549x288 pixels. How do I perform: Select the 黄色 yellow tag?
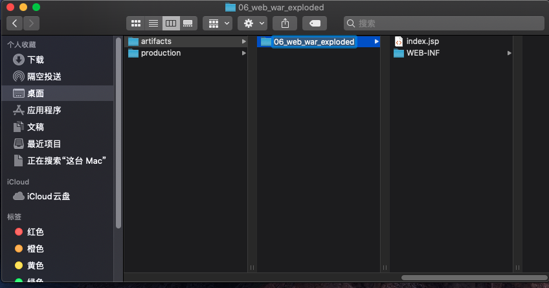pyautogui.click(x=58, y=265)
